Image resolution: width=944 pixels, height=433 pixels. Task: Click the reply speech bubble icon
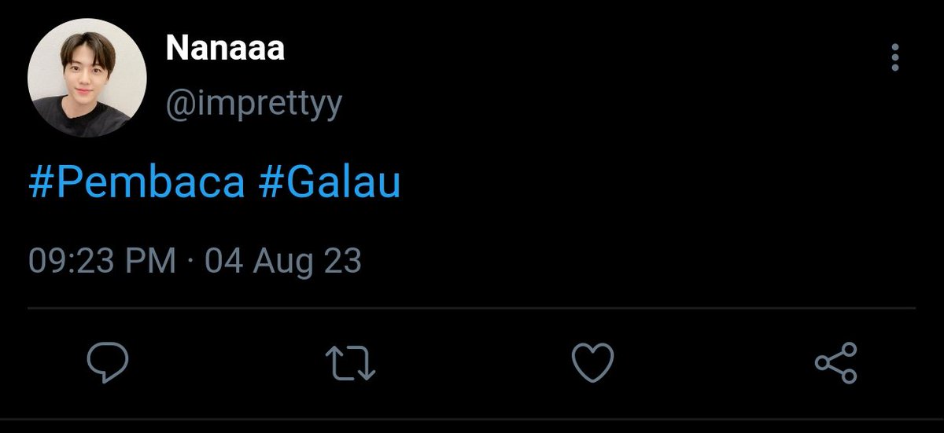107,363
